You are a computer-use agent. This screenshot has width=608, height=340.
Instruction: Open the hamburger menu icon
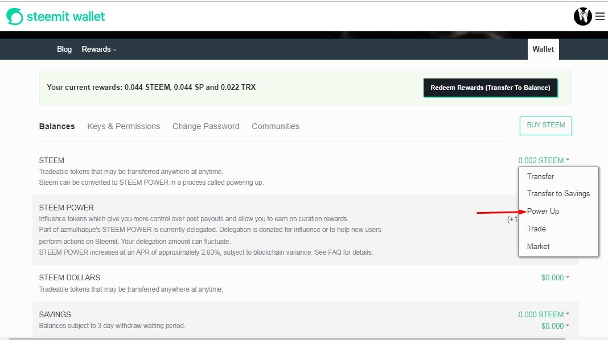coord(600,16)
